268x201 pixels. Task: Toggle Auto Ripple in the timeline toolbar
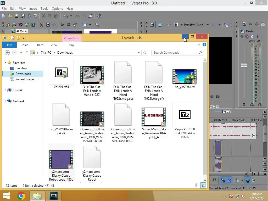(x=237, y=180)
